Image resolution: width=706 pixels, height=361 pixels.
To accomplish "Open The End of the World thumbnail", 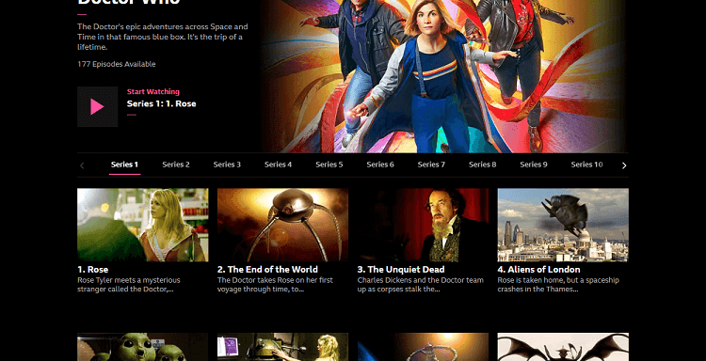I will point(282,225).
